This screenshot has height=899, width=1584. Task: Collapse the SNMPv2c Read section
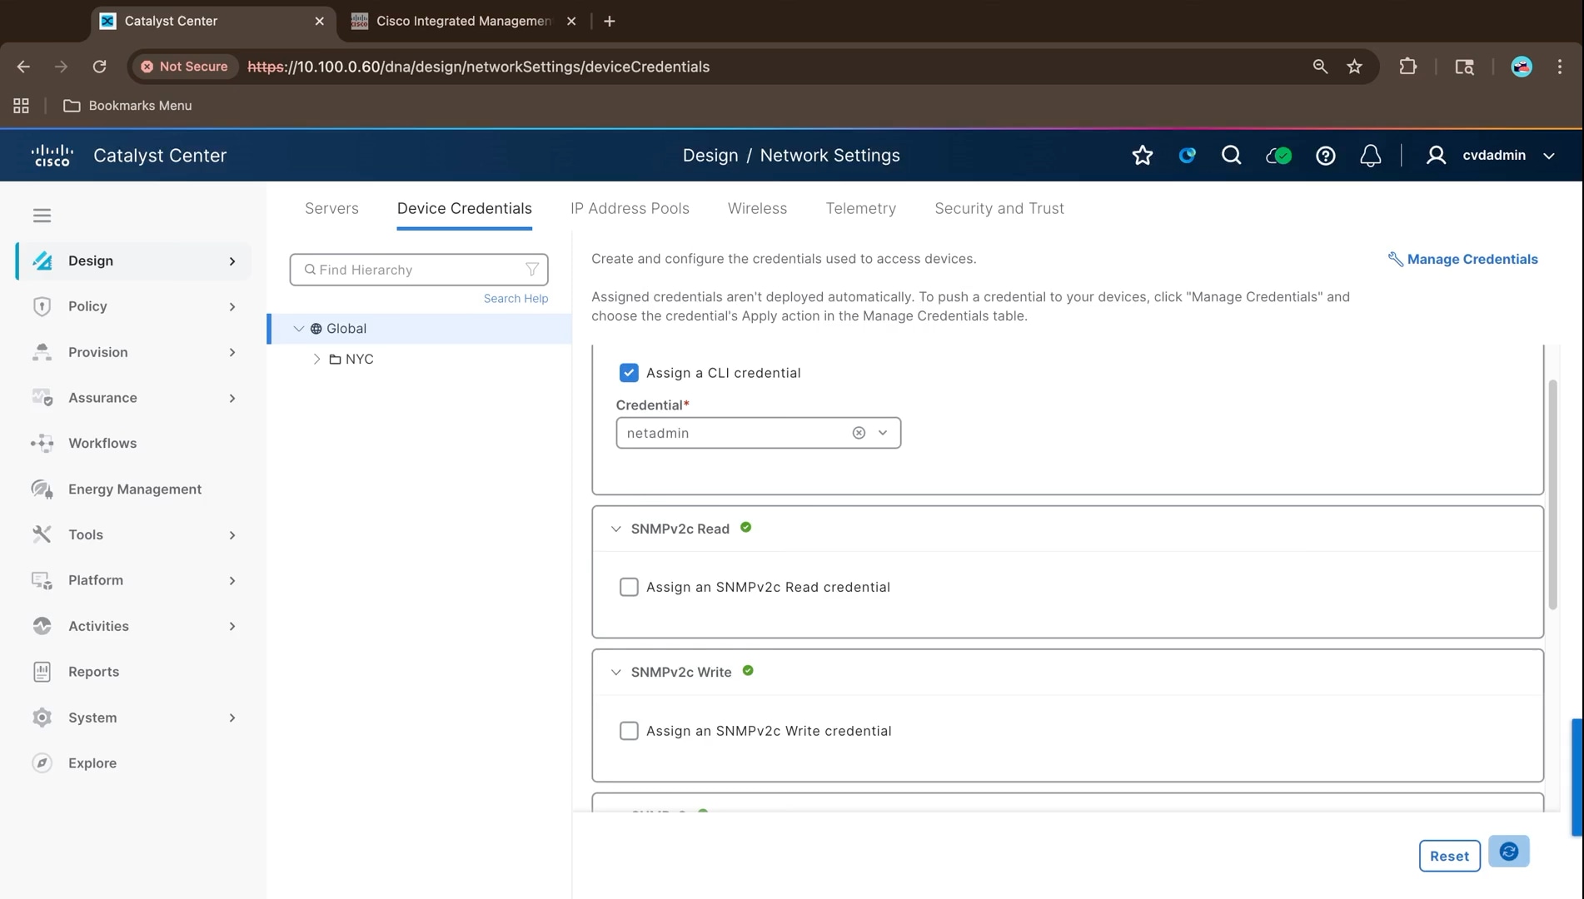point(615,529)
